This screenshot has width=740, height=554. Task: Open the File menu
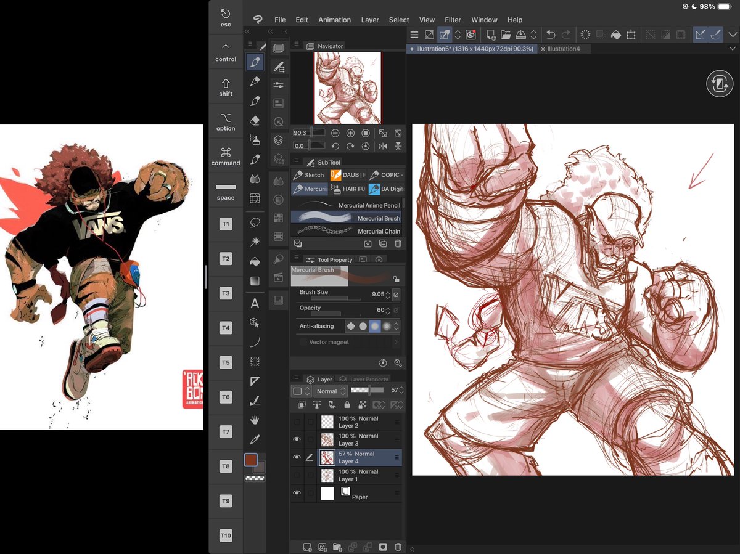click(x=280, y=20)
